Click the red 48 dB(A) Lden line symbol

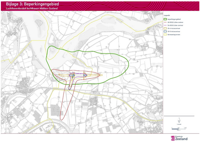point(165,22)
